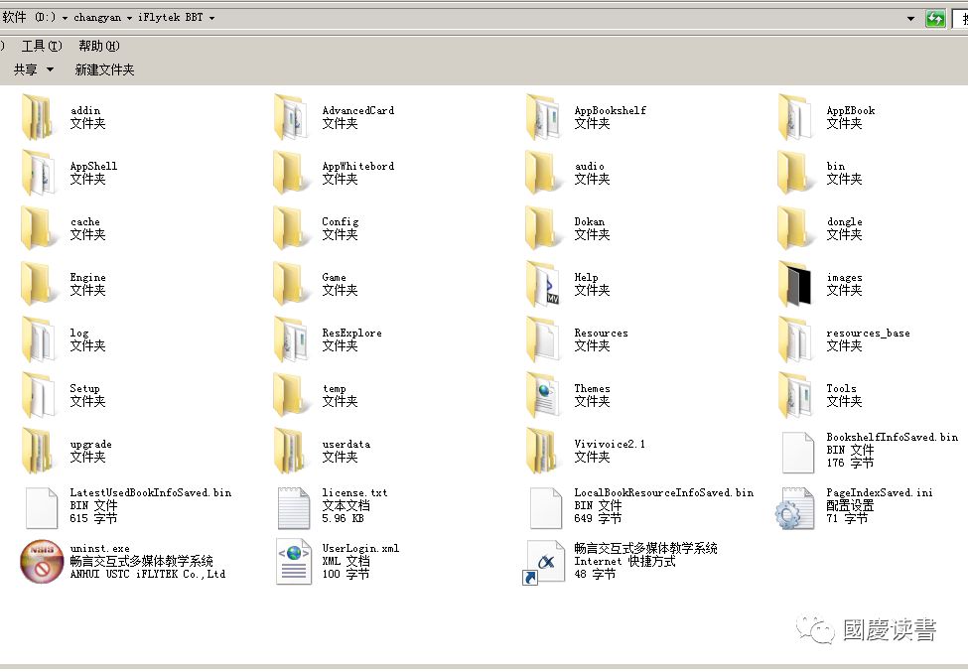The image size is (968, 672).
Task: Select the Help folder icon
Action: pos(543,283)
